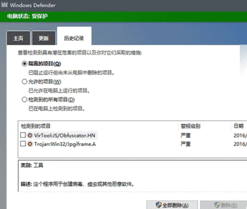
Task: Switch to the 主页 tab
Action: (x=18, y=38)
